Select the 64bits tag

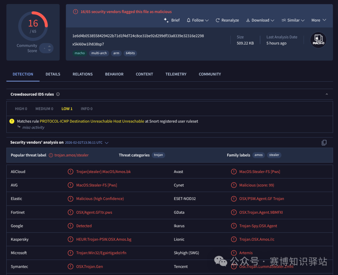coord(130,53)
